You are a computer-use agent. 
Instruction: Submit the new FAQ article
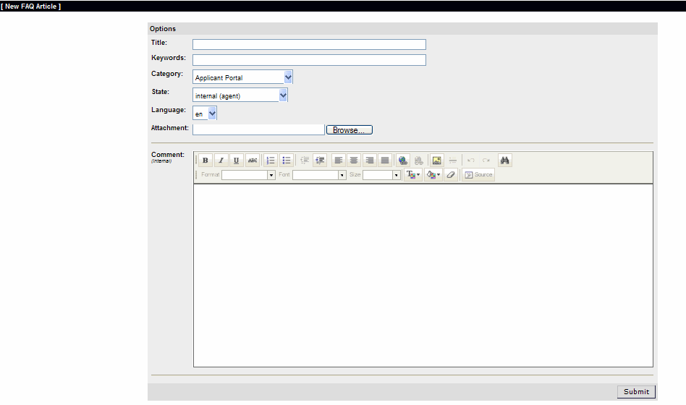(636, 392)
